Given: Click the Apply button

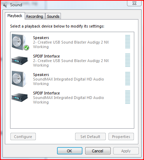Looking at the screenshot, I should (x=126, y=151).
